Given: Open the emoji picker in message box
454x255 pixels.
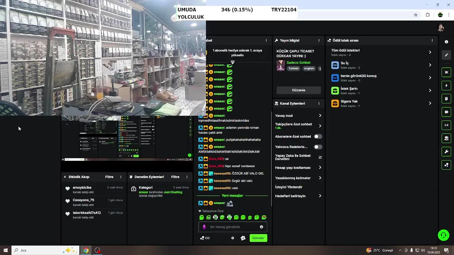Looking at the screenshot, I should pyautogui.click(x=261, y=227).
